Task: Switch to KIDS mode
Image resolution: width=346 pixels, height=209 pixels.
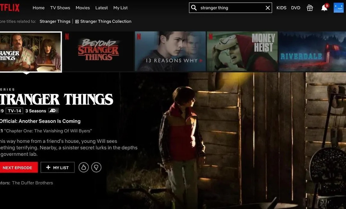Action: click(281, 8)
